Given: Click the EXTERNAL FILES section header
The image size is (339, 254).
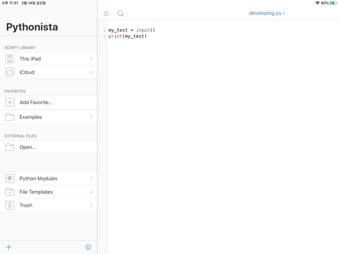Looking at the screenshot, I should tap(20, 136).
